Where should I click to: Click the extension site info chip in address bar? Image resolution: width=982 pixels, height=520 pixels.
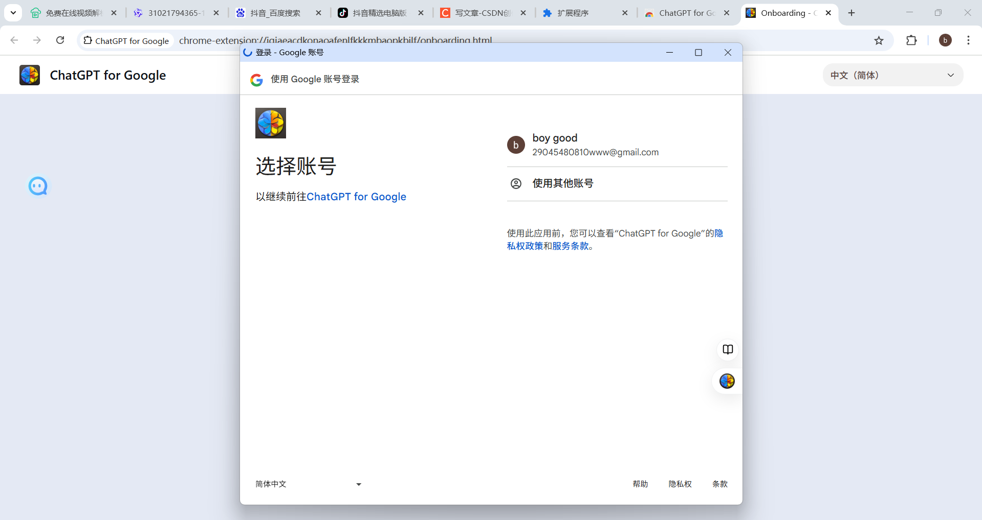click(126, 40)
